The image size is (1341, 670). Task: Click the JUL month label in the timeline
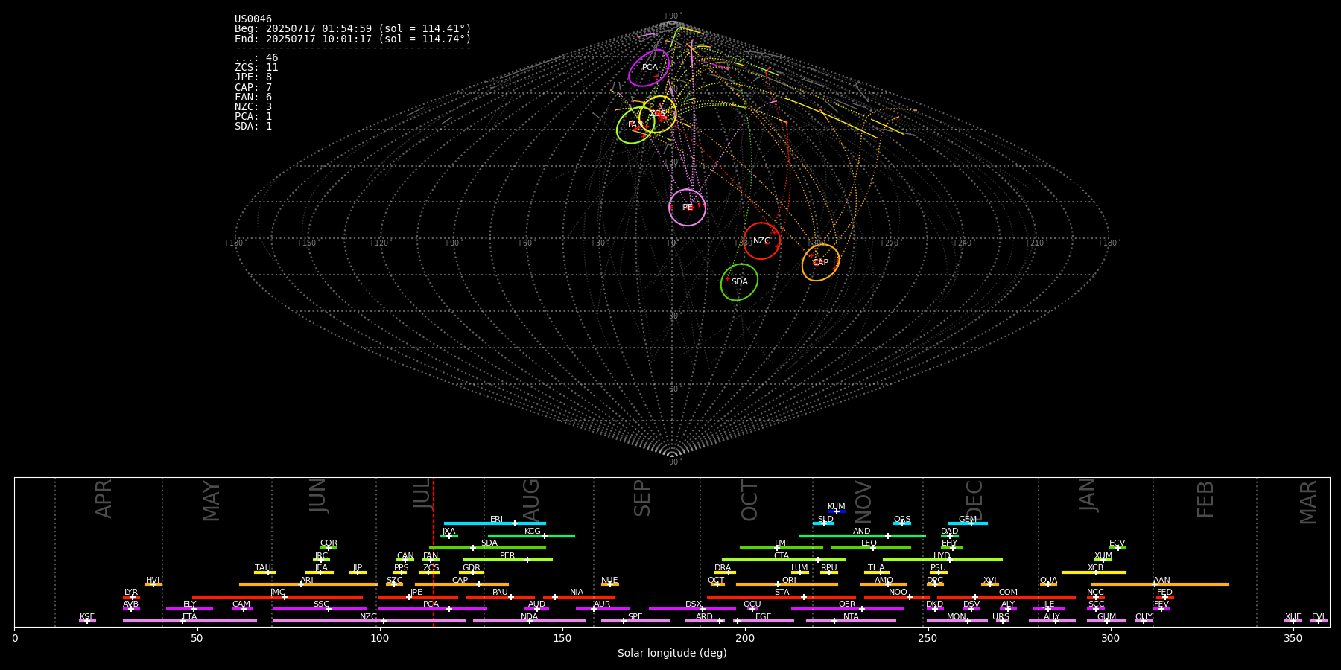tap(422, 494)
